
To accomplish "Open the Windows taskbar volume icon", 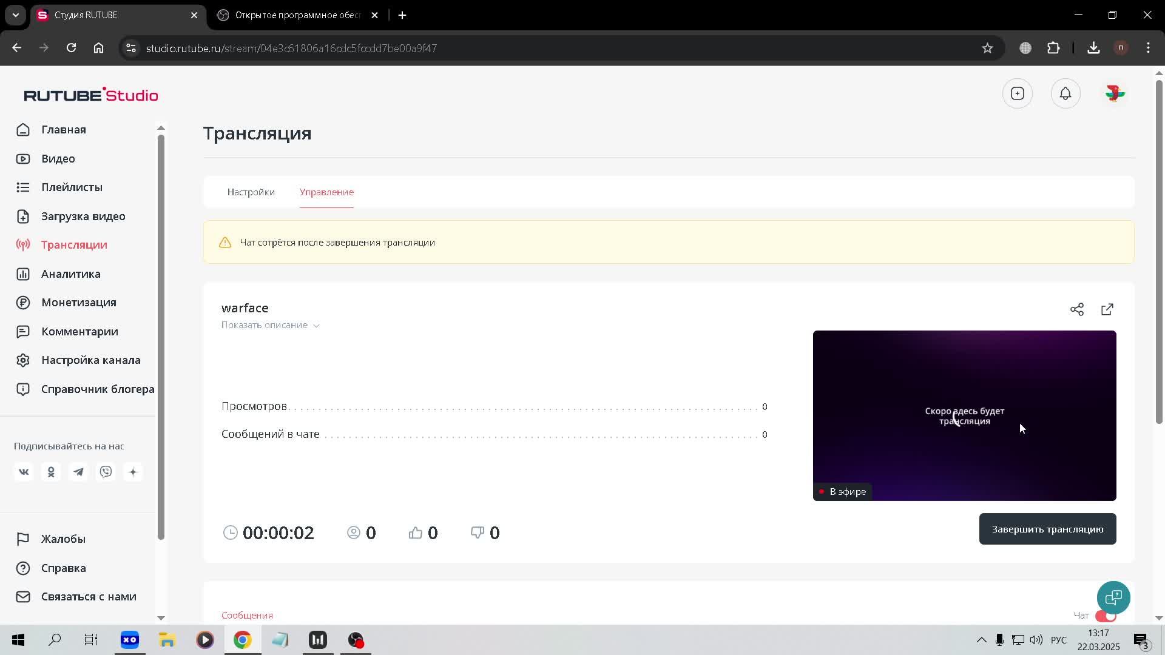I will coord(1036,640).
